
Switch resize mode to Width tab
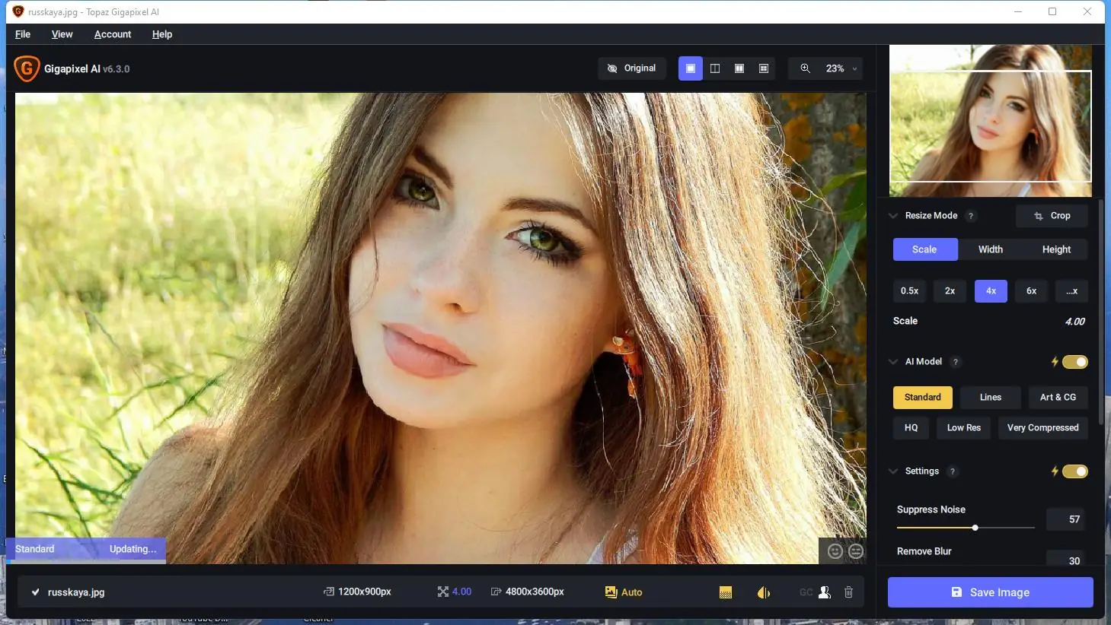991,249
